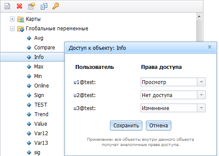Image resolution: width=219 pixels, height=156 pixels.
Task: Click the diamond icon beside Trend
Action: (29, 114)
